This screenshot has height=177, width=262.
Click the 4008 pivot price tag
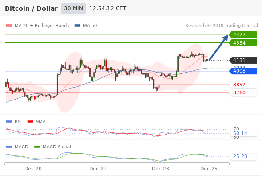pos(243,71)
